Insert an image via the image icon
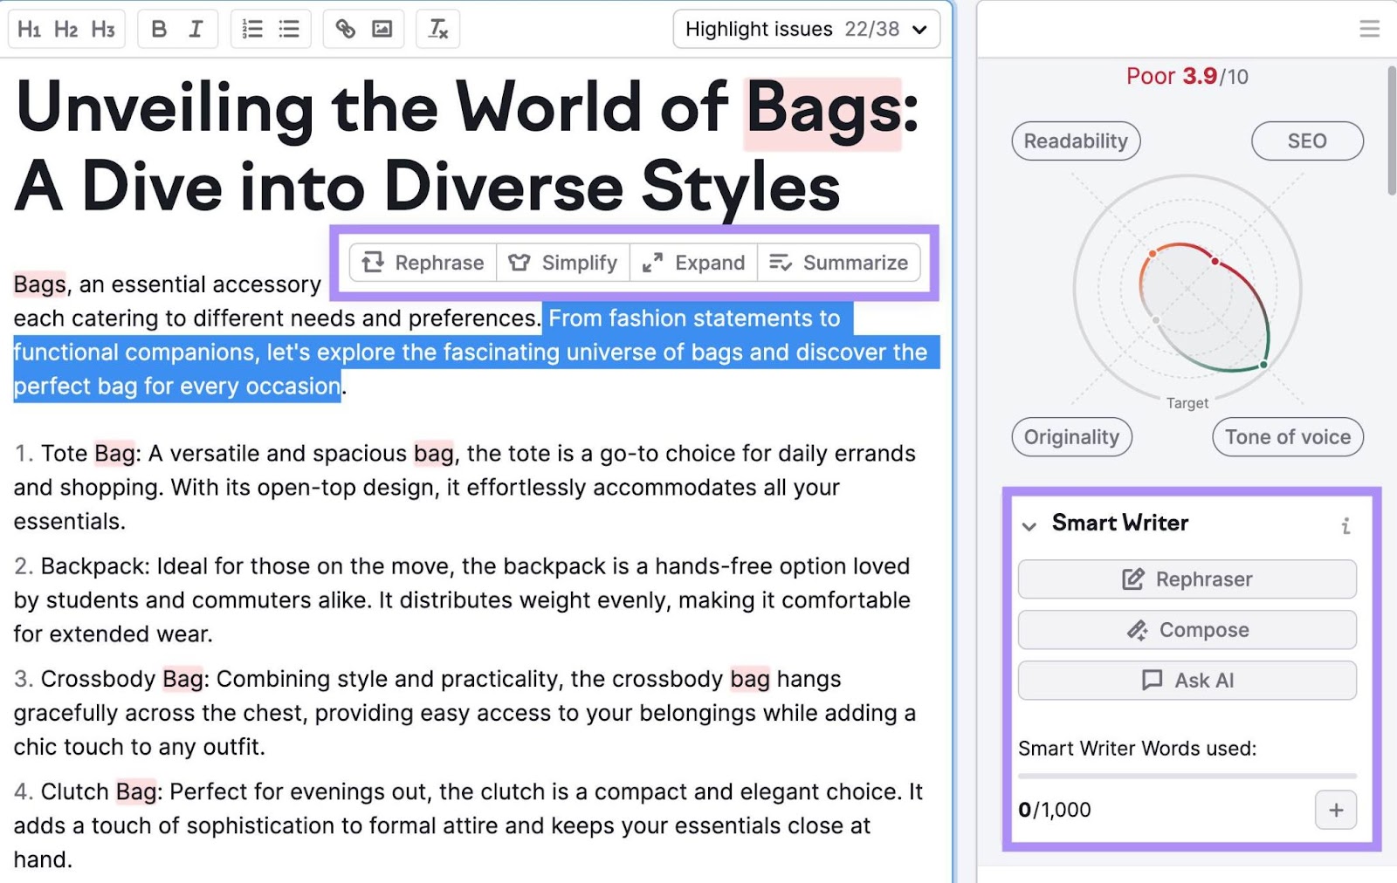The image size is (1397, 883). [381, 29]
